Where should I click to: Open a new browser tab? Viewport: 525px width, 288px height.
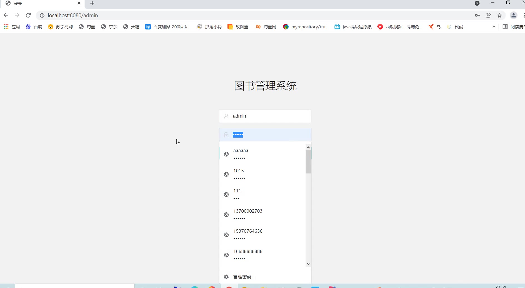pyautogui.click(x=92, y=3)
